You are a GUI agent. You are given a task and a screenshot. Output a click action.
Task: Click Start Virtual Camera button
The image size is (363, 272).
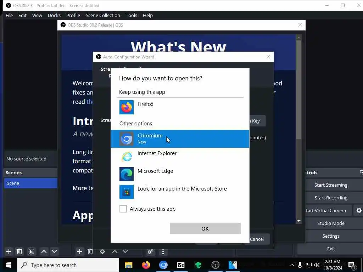(x=326, y=210)
